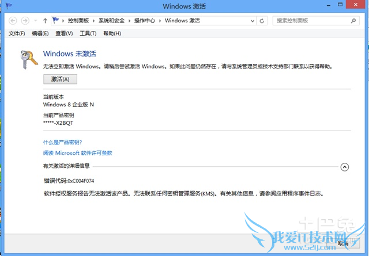Open the address bar history dropdown

coord(253,21)
